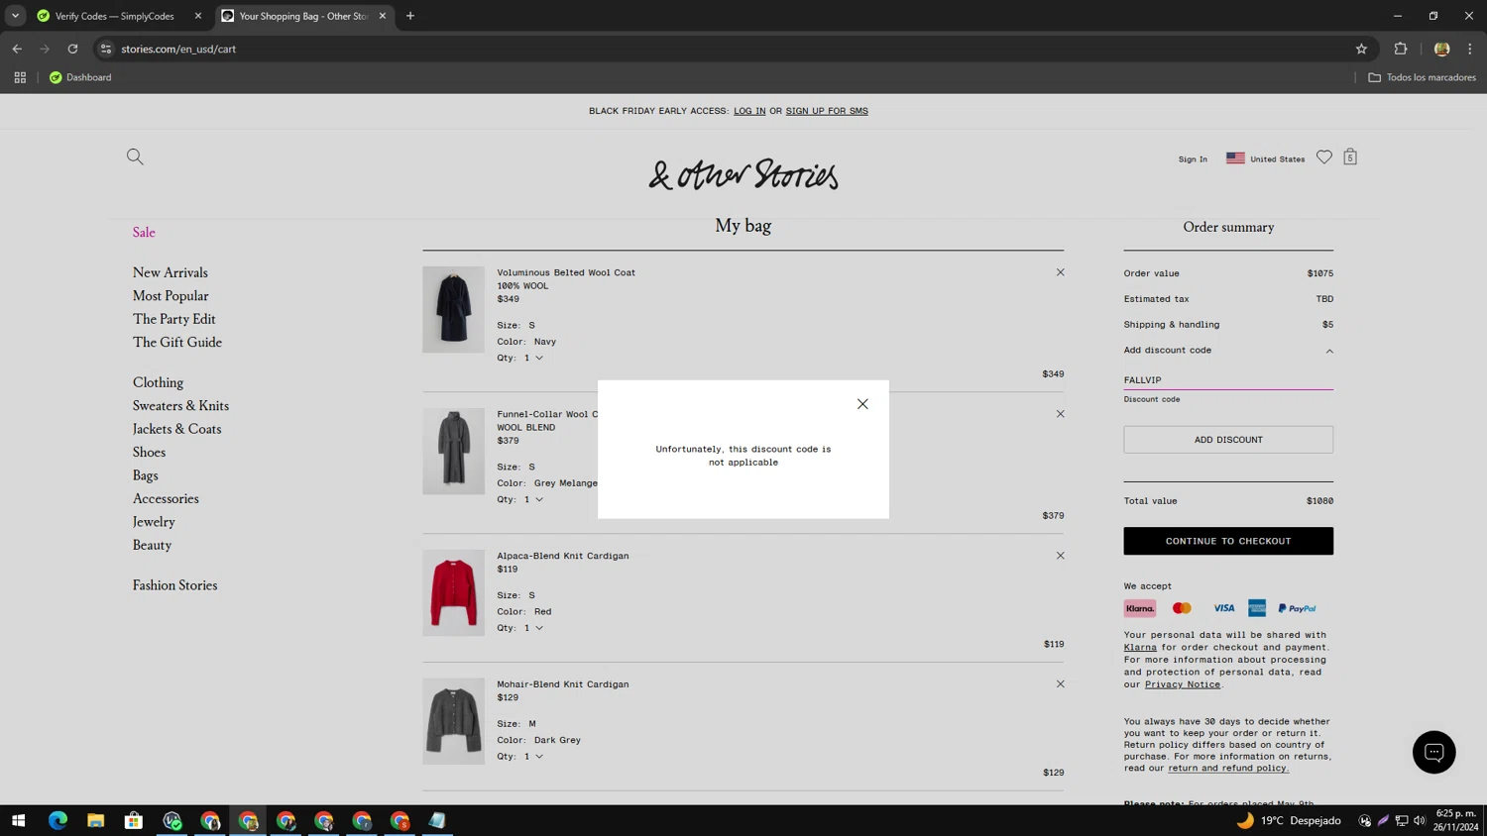Click ADD DISCOUNT button
The height and width of the screenshot is (836, 1487).
pos(1228,440)
